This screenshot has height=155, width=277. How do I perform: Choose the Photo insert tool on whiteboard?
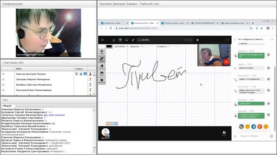(102, 74)
